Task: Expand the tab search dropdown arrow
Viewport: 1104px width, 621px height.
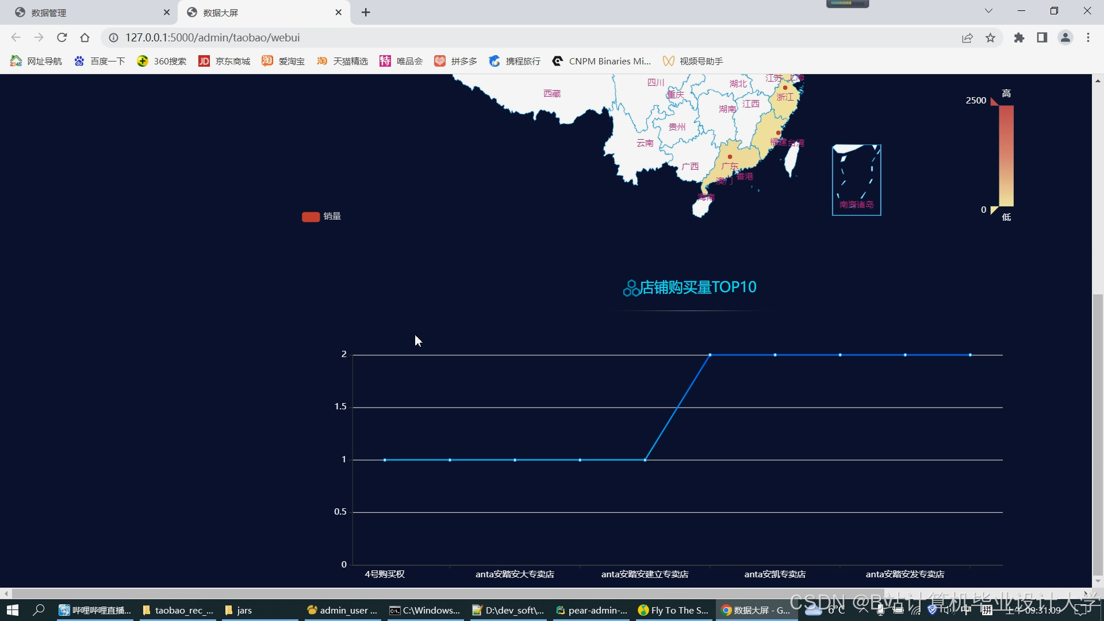Action: point(988,11)
